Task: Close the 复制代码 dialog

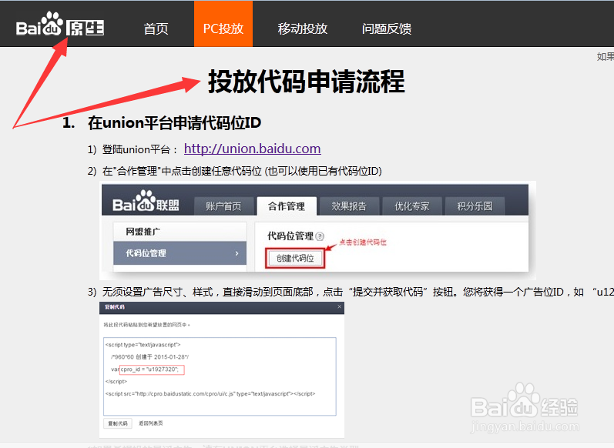Action: point(340,307)
